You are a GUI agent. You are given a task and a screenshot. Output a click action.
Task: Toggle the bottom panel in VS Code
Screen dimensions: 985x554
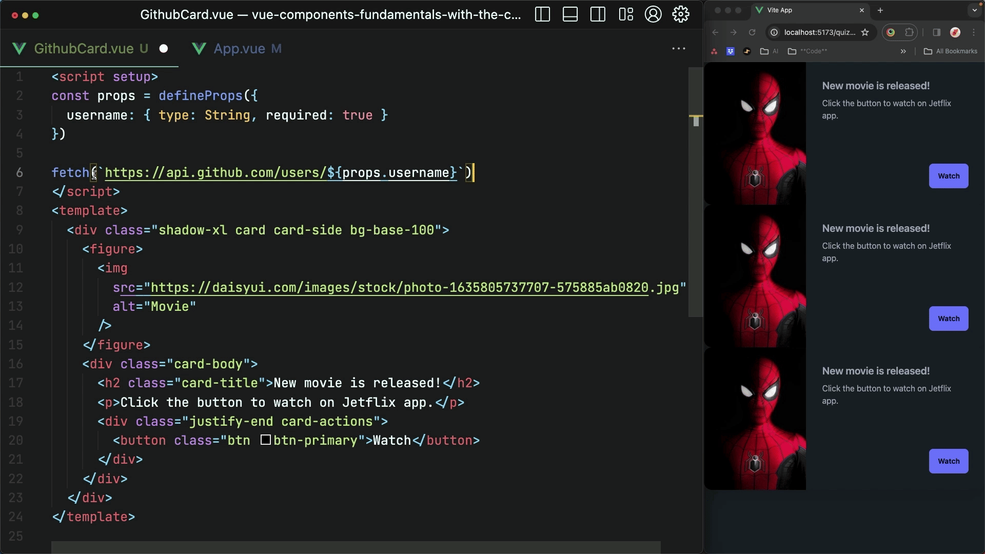(x=570, y=14)
